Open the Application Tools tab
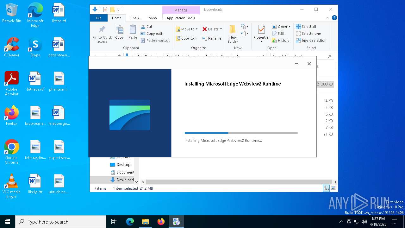The image size is (405, 228). [x=181, y=18]
